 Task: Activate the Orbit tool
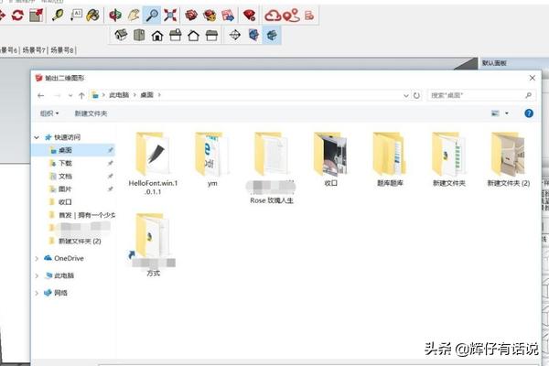(x=114, y=14)
